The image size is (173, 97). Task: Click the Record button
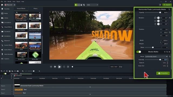pos(8,5)
